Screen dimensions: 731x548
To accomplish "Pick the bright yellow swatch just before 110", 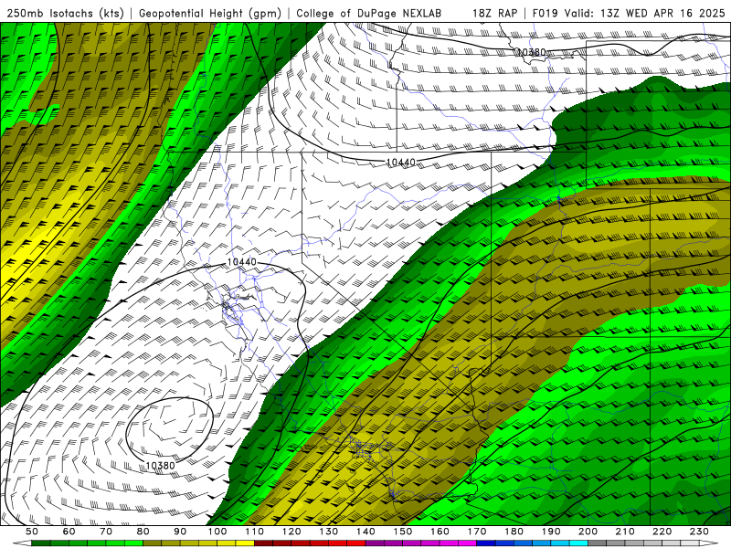I will pyautogui.click(x=245, y=543).
